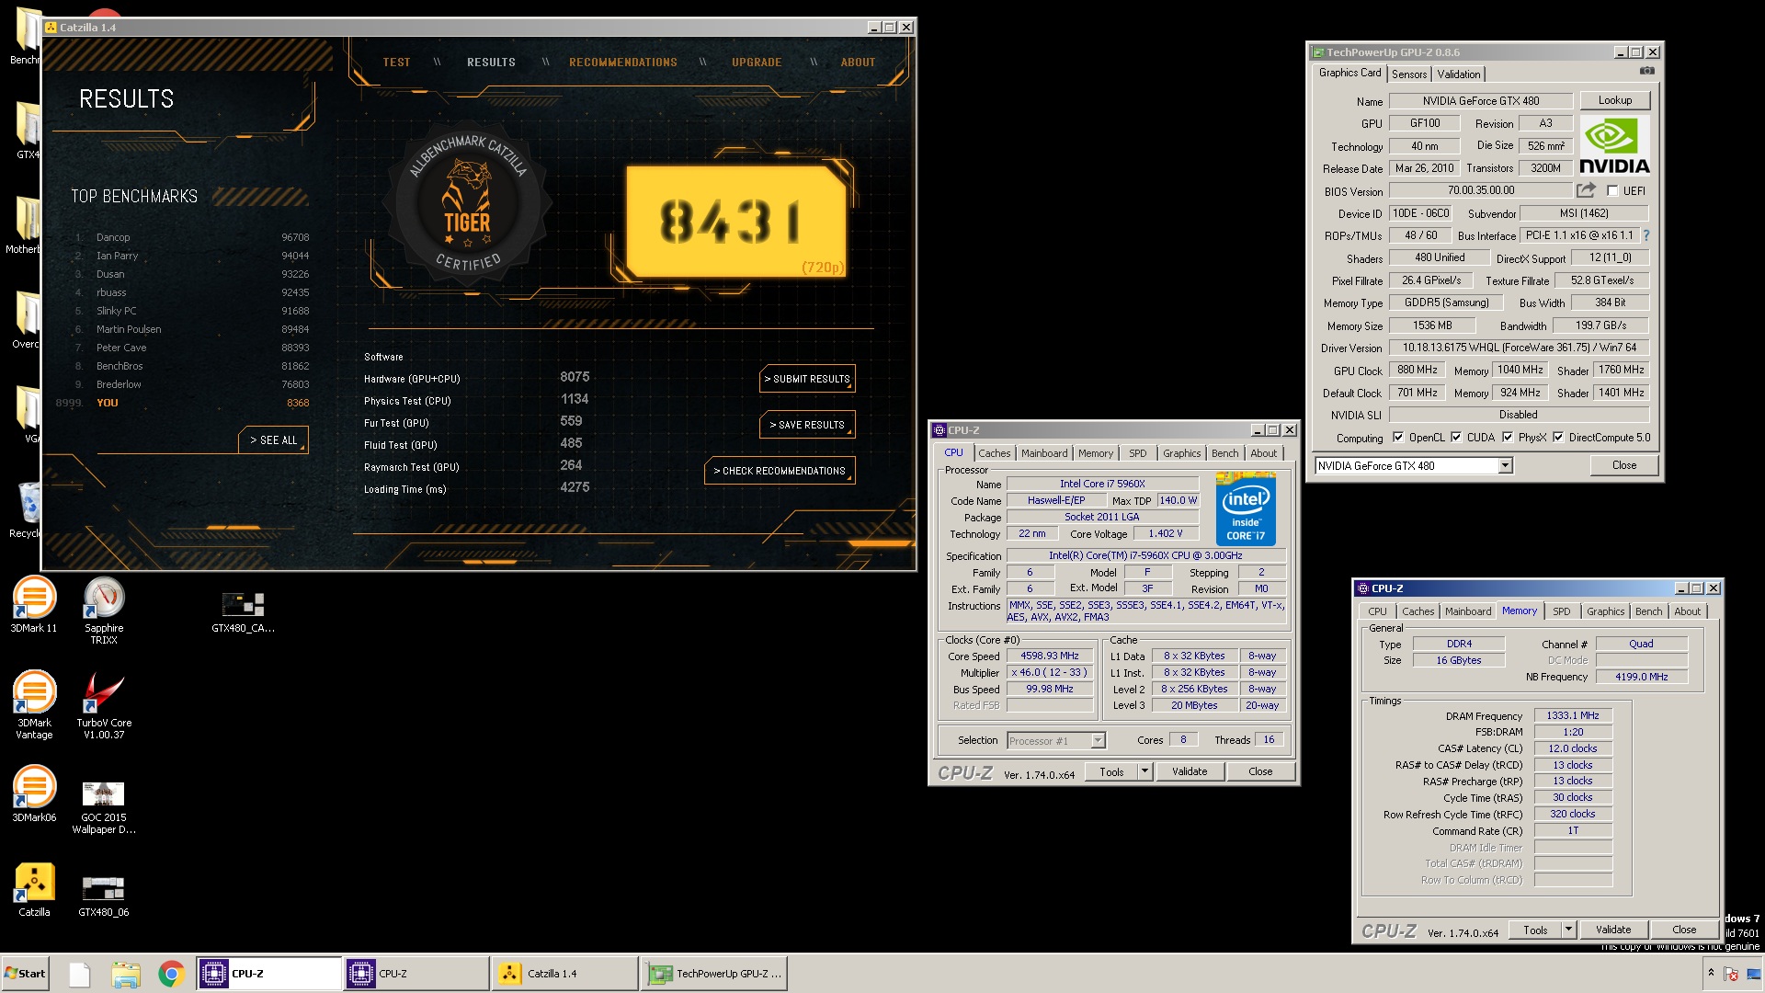Screen dimensions: 1765x993
Task: Toggle the UEFI checkbox in GPU-Z
Action: [x=1612, y=191]
